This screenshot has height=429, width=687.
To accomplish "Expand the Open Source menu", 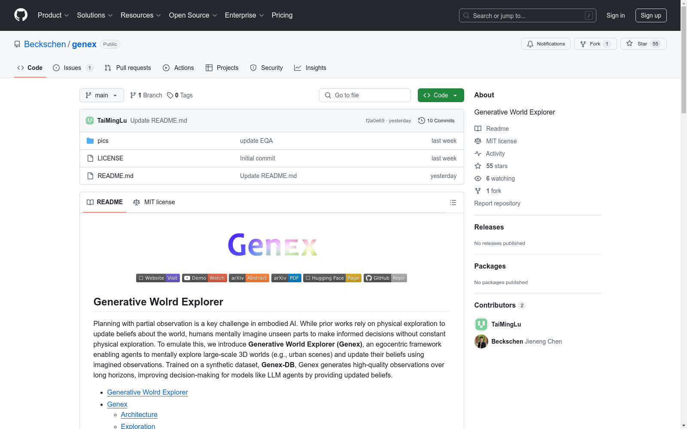I will pyautogui.click(x=193, y=15).
